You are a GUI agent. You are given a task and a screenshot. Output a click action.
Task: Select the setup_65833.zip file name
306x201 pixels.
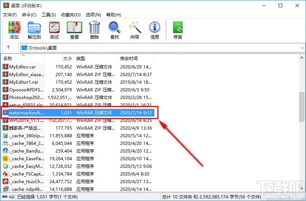tap(26, 105)
